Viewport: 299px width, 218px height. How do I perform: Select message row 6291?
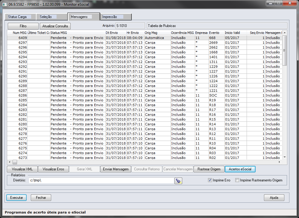(145, 71)
